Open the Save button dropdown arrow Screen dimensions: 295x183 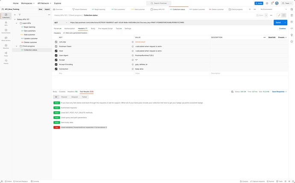[266, 15]
